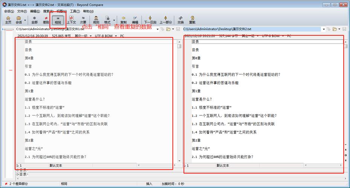350x188 pixels.
Task: Open the 搜索(S) menu
Action: coord(48,11)
